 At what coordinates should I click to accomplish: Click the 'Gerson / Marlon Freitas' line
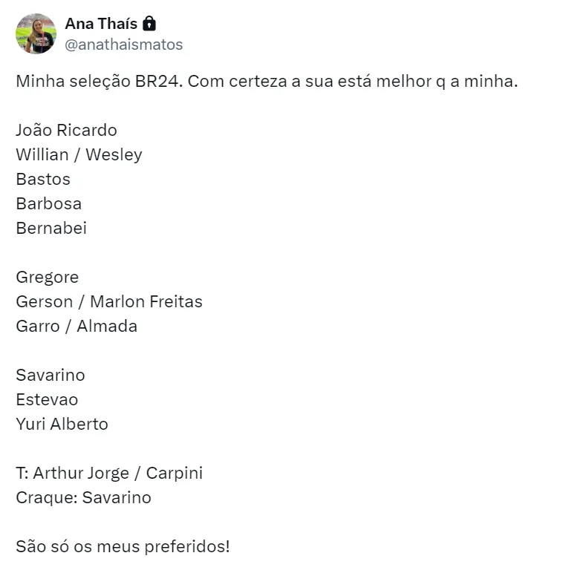coord(108,301)
